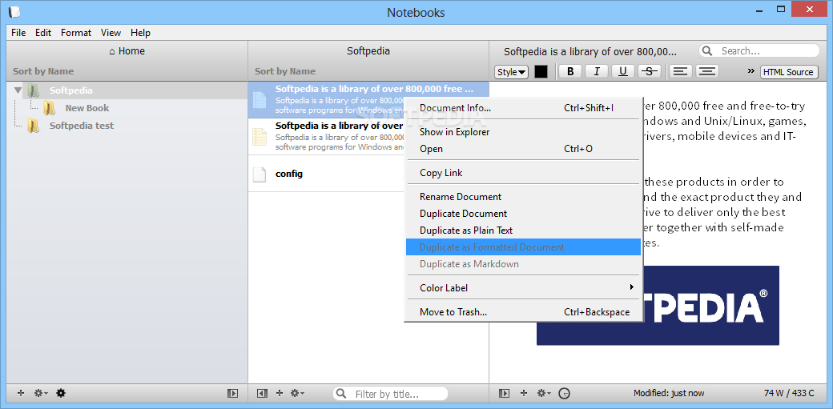Screen dimensions: 833x409
Task: Choose Copy Link from context menu
Action: click(524, 173)
